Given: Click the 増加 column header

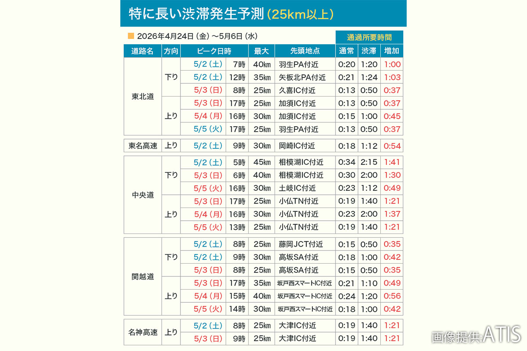Looking at the screenshot, I should 392,51.
